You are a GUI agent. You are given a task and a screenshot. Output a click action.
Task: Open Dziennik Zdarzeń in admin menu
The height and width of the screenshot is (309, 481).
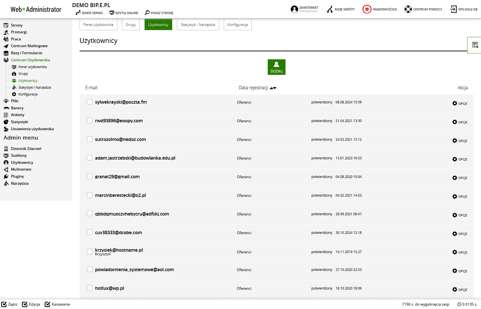(x=26, y=149)
